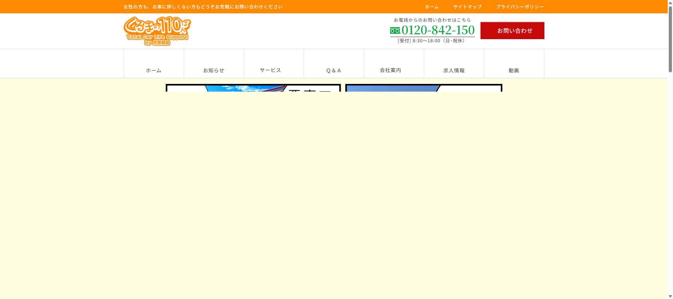Open the 動画 menu item
Viewport: 673px width, 299px height.
tap(514, 63)
